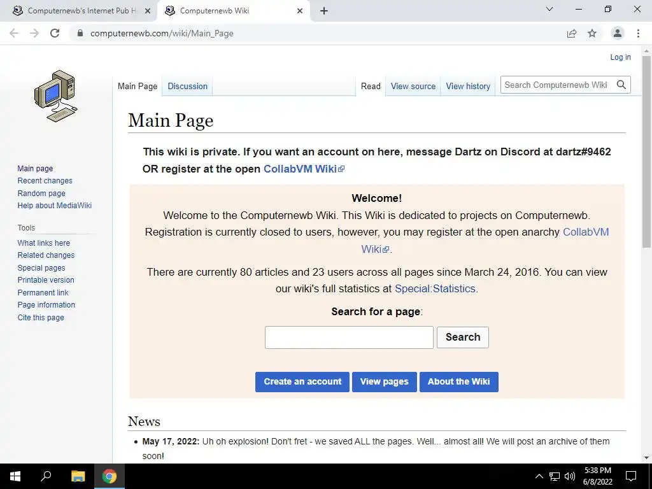Click the browser address bar URL

[162, 33]
